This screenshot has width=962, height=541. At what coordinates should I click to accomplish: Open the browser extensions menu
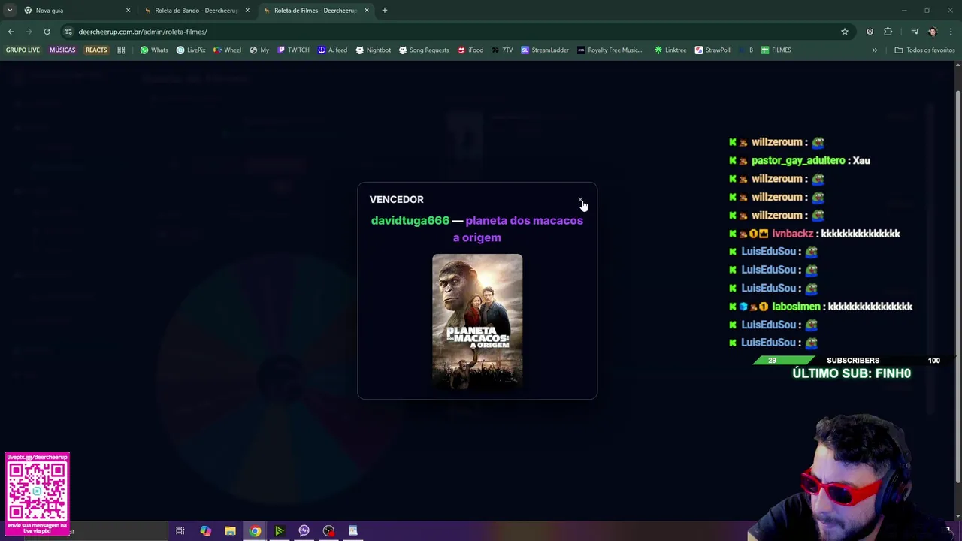888,32
